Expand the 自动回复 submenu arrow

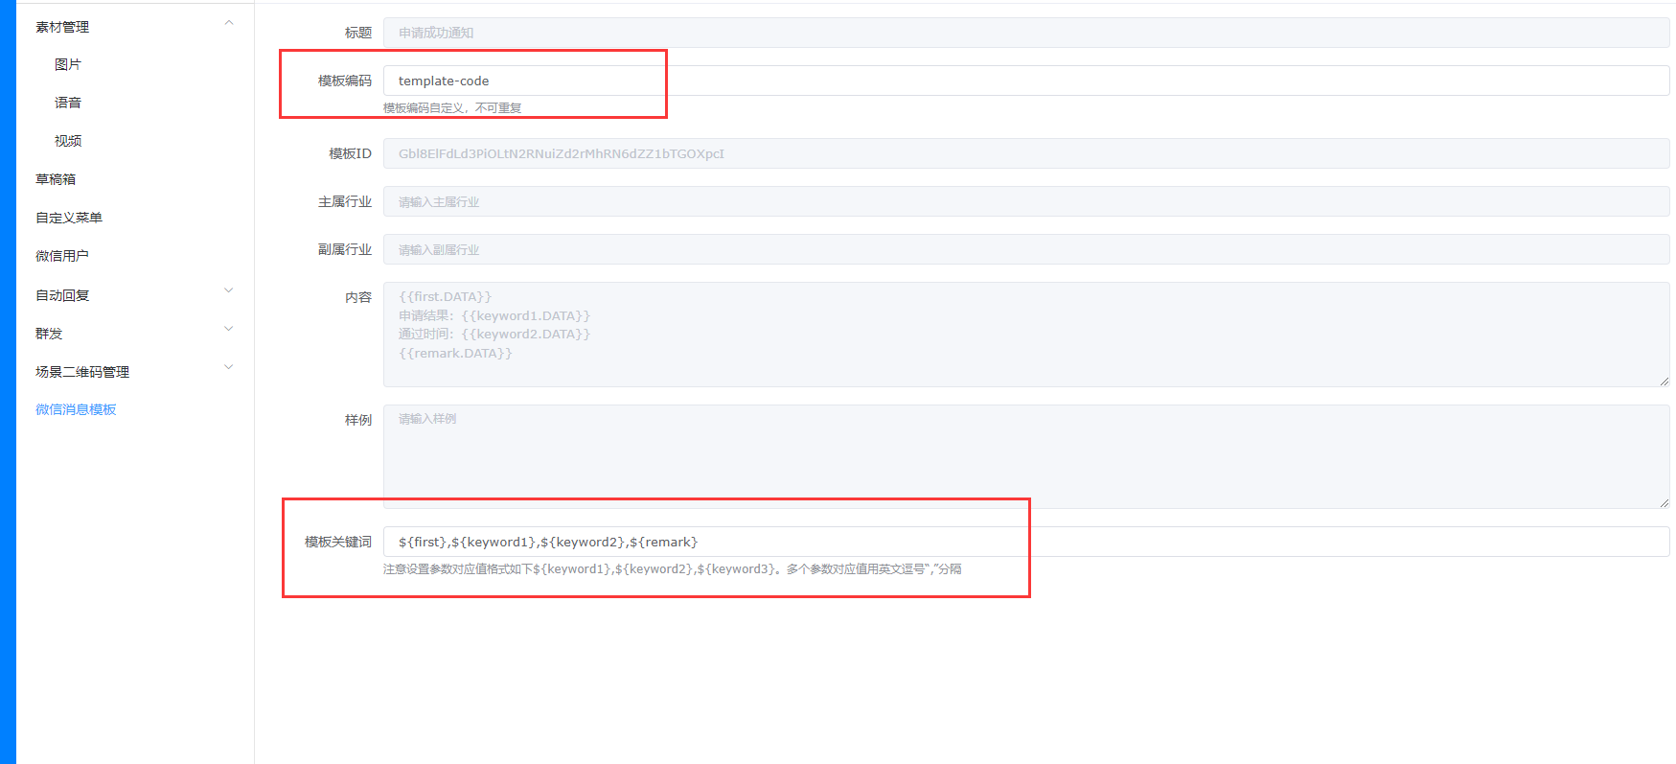click(228, 291)
